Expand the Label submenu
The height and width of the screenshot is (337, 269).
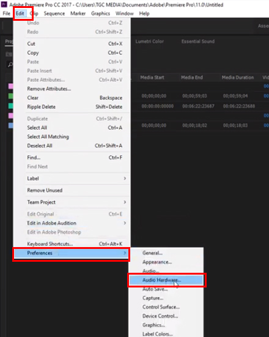72,179
